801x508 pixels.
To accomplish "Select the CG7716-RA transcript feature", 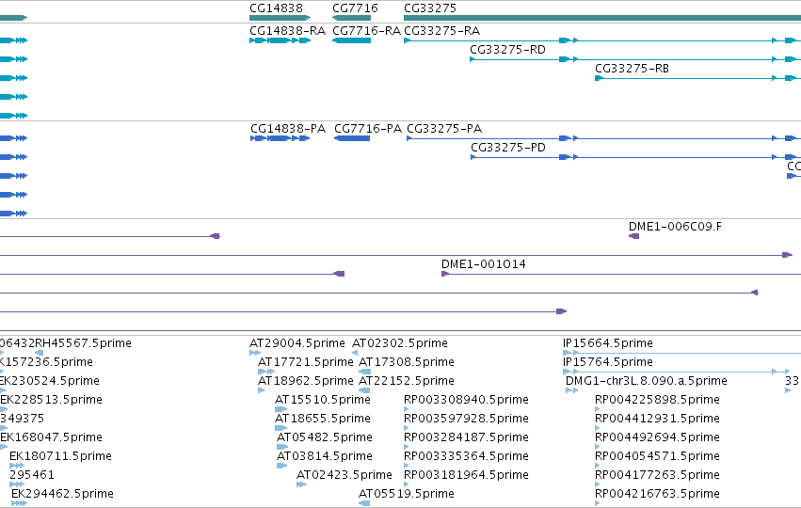I will [x=351, y=40].
